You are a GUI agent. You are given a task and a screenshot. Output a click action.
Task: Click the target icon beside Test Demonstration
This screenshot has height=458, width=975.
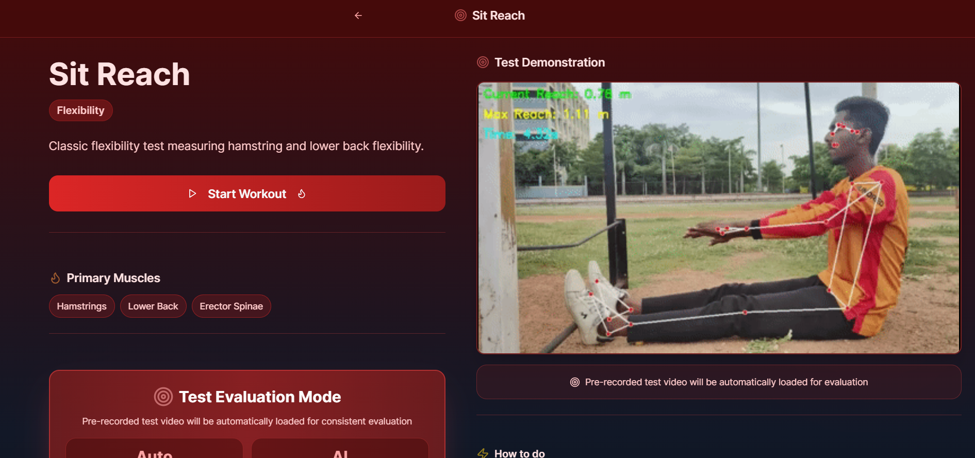pos(483,62)
